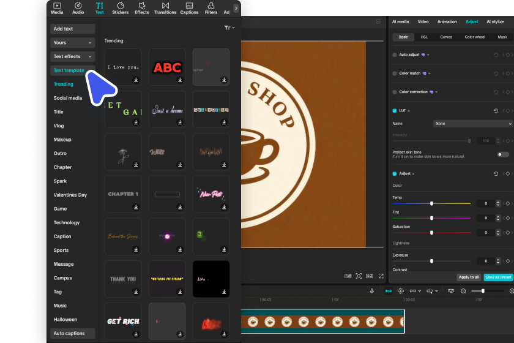Open the Transitions panel
The width and height of the screenshot is (514, 343).
click(x=165, y=9)
